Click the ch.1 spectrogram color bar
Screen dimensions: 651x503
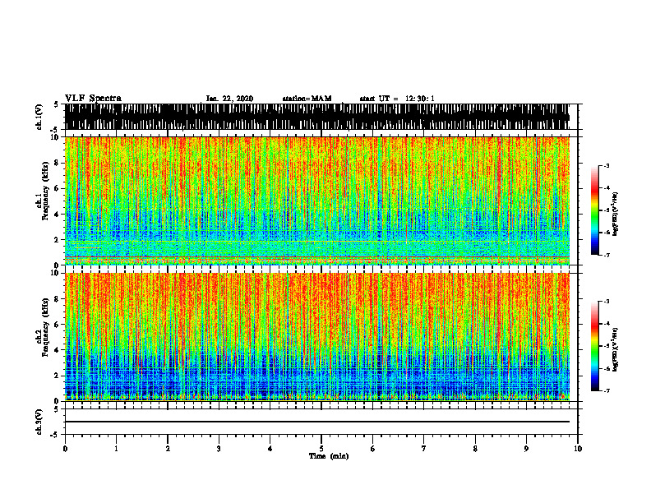coord(595,210)
